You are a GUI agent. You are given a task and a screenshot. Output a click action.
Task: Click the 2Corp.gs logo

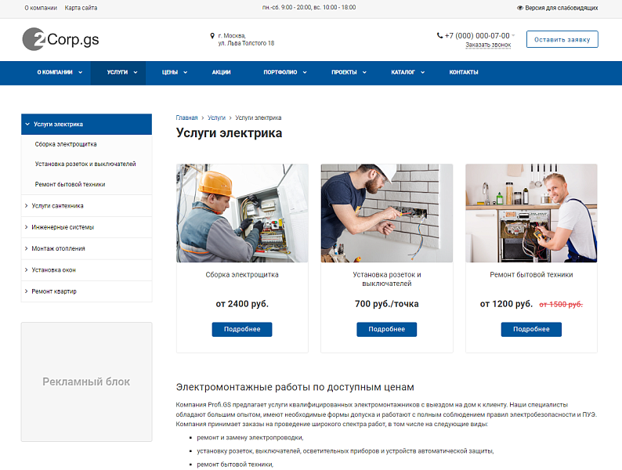tap(60, 39)
